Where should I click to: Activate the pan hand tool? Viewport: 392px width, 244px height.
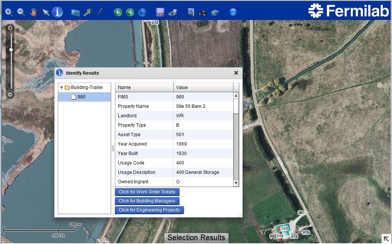pyautogui.click(x=34, y=12)
